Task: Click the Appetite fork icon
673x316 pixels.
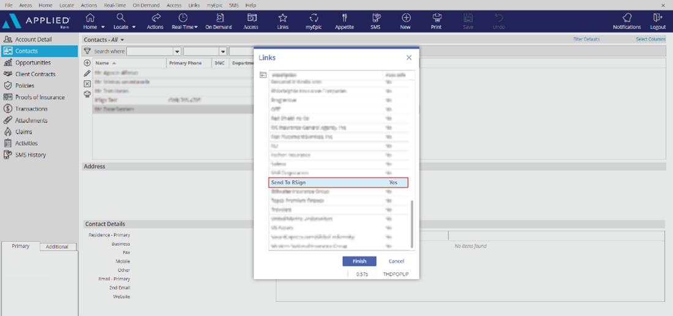Action: click(x=344, y=18)
